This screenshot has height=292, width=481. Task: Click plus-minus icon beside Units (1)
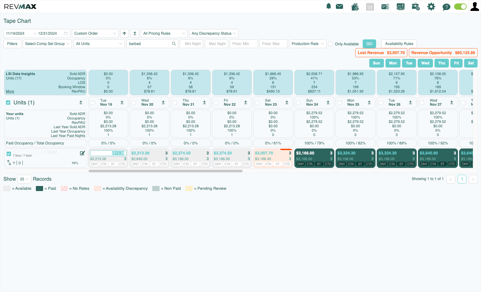tap(81, 103)
